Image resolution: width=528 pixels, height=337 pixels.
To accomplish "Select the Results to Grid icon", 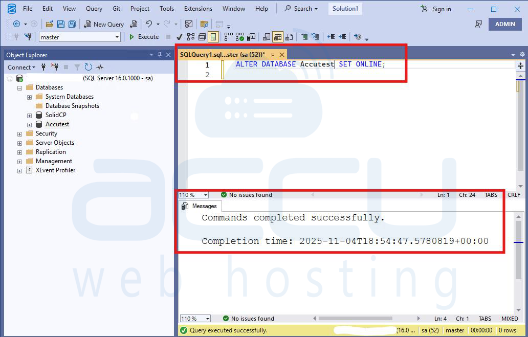I will point(278,37).
